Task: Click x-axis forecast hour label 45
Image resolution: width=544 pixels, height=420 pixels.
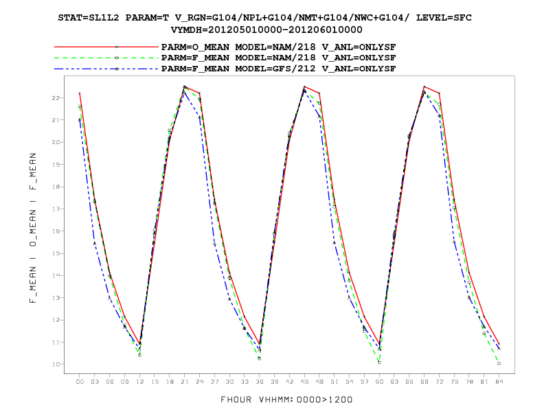Action: click(304, 382)
